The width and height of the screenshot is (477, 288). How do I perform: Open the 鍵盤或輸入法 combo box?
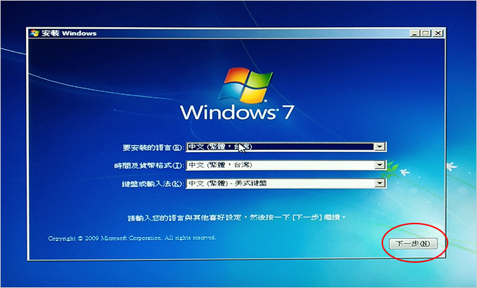point(286,184)
